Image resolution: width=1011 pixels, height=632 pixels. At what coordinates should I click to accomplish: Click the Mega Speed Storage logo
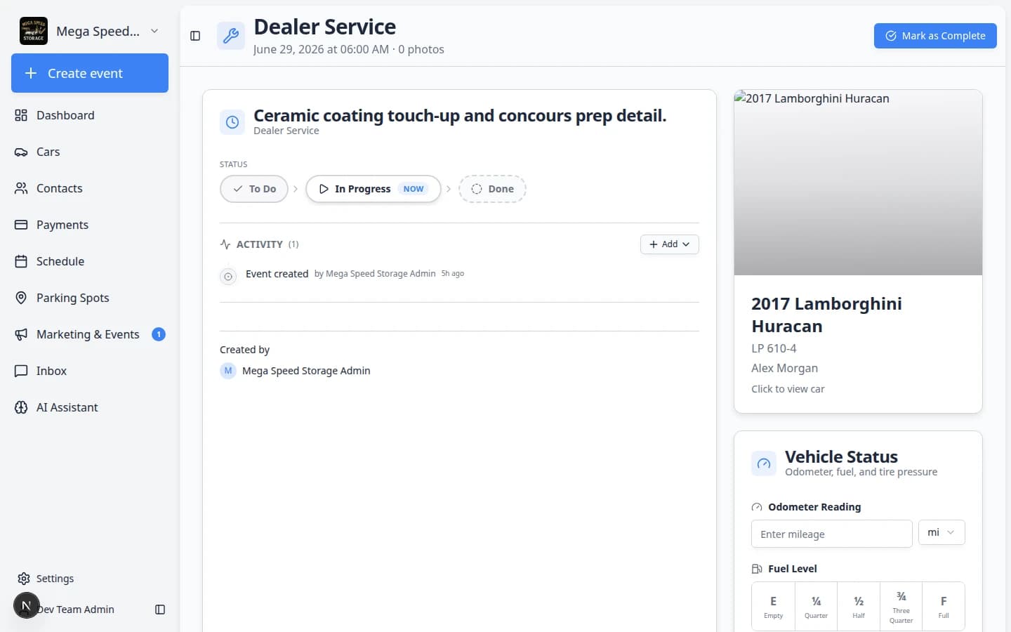tap(34, 31)
